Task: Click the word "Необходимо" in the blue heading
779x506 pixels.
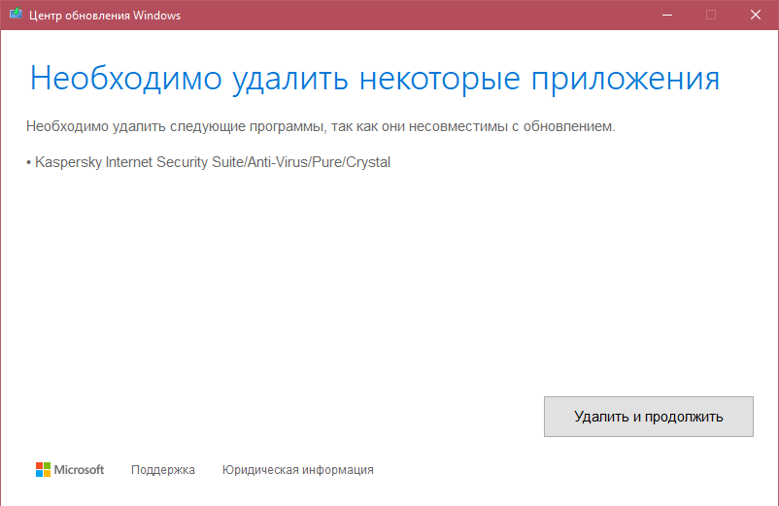Action: click(126, 79)
